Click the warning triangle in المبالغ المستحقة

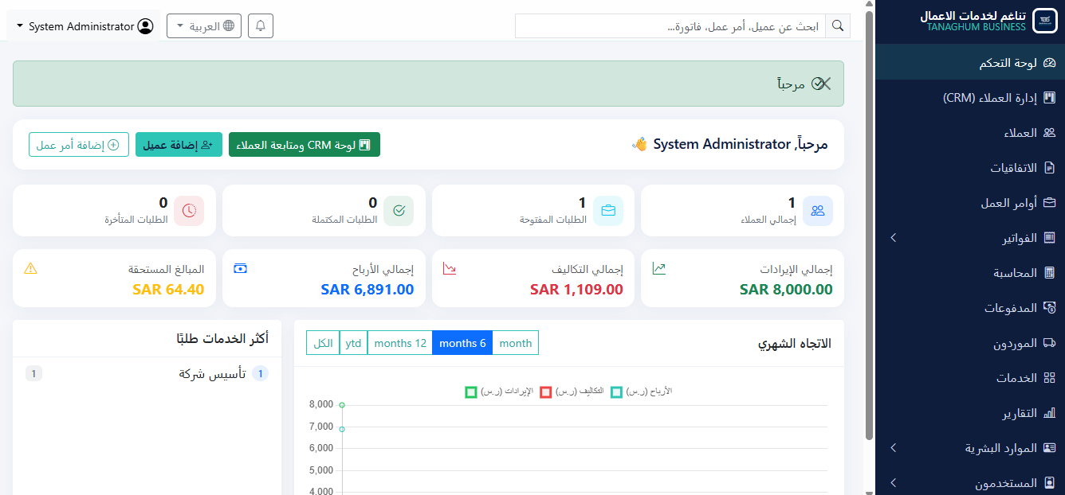[30, 268]
